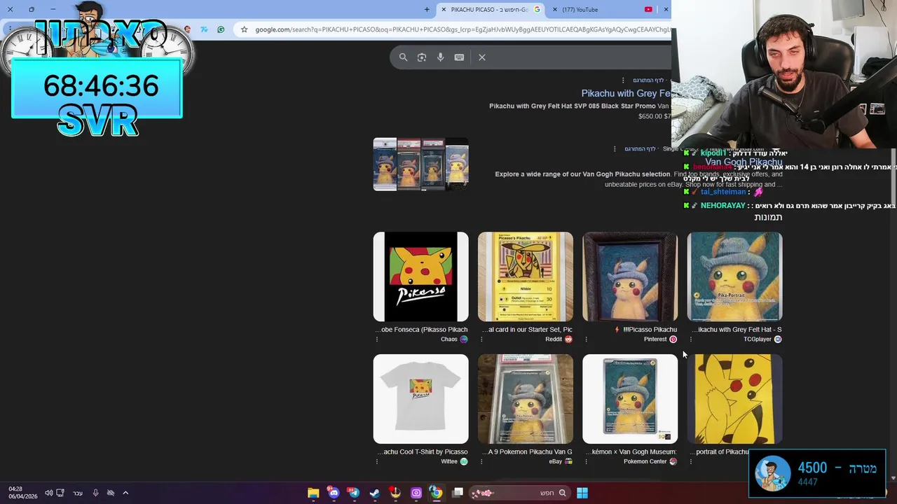Click the Pokemon Center source label

[650, 462]
